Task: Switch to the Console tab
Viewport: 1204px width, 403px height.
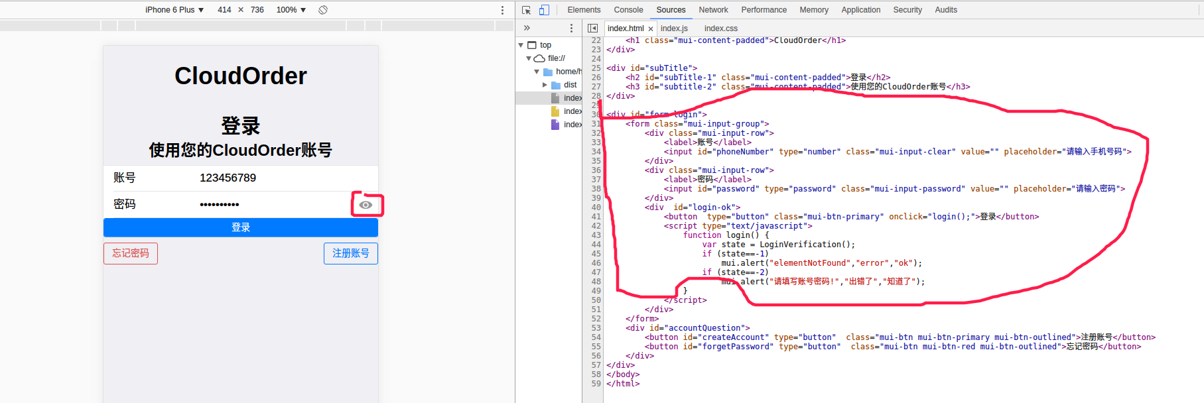Action: [628, 10]
